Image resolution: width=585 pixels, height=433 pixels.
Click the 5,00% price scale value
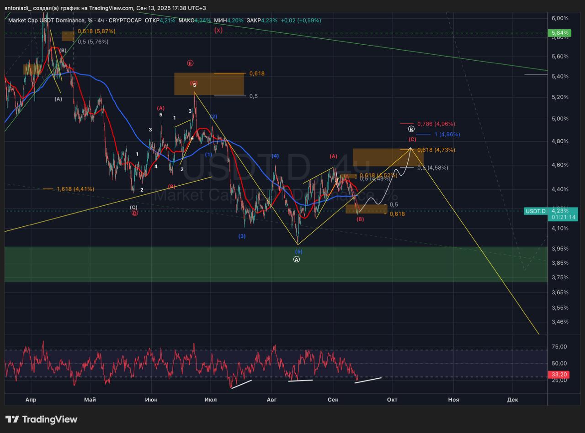coord(560,119)
